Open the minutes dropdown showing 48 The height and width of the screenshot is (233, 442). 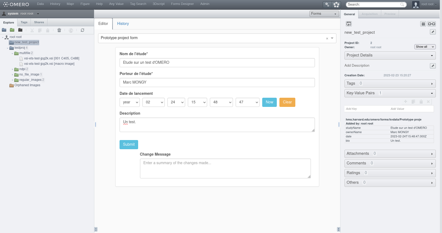(x=221, y=102)
